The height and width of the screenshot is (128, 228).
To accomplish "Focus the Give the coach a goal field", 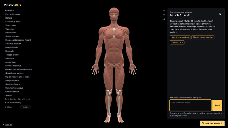I will tap(190, 105).
